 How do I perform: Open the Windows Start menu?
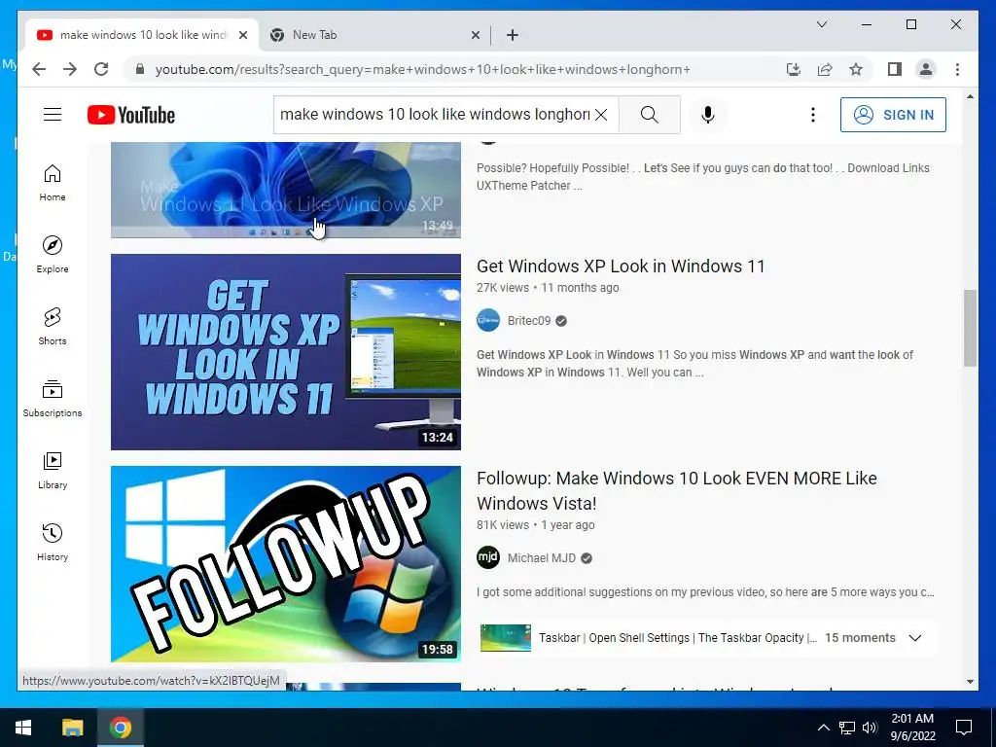[23, 728]
